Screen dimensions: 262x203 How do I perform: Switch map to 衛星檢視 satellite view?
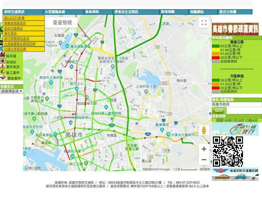[x=62, y=23]
